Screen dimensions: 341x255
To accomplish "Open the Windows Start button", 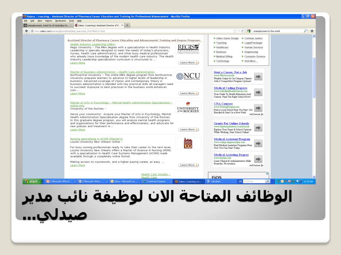I will pos(32,182).
